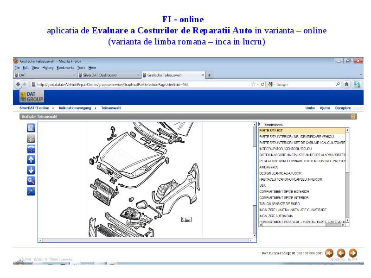This screenshot has height=278, width=371.
Task: Open the Limba language link
Action: (310, 108)
